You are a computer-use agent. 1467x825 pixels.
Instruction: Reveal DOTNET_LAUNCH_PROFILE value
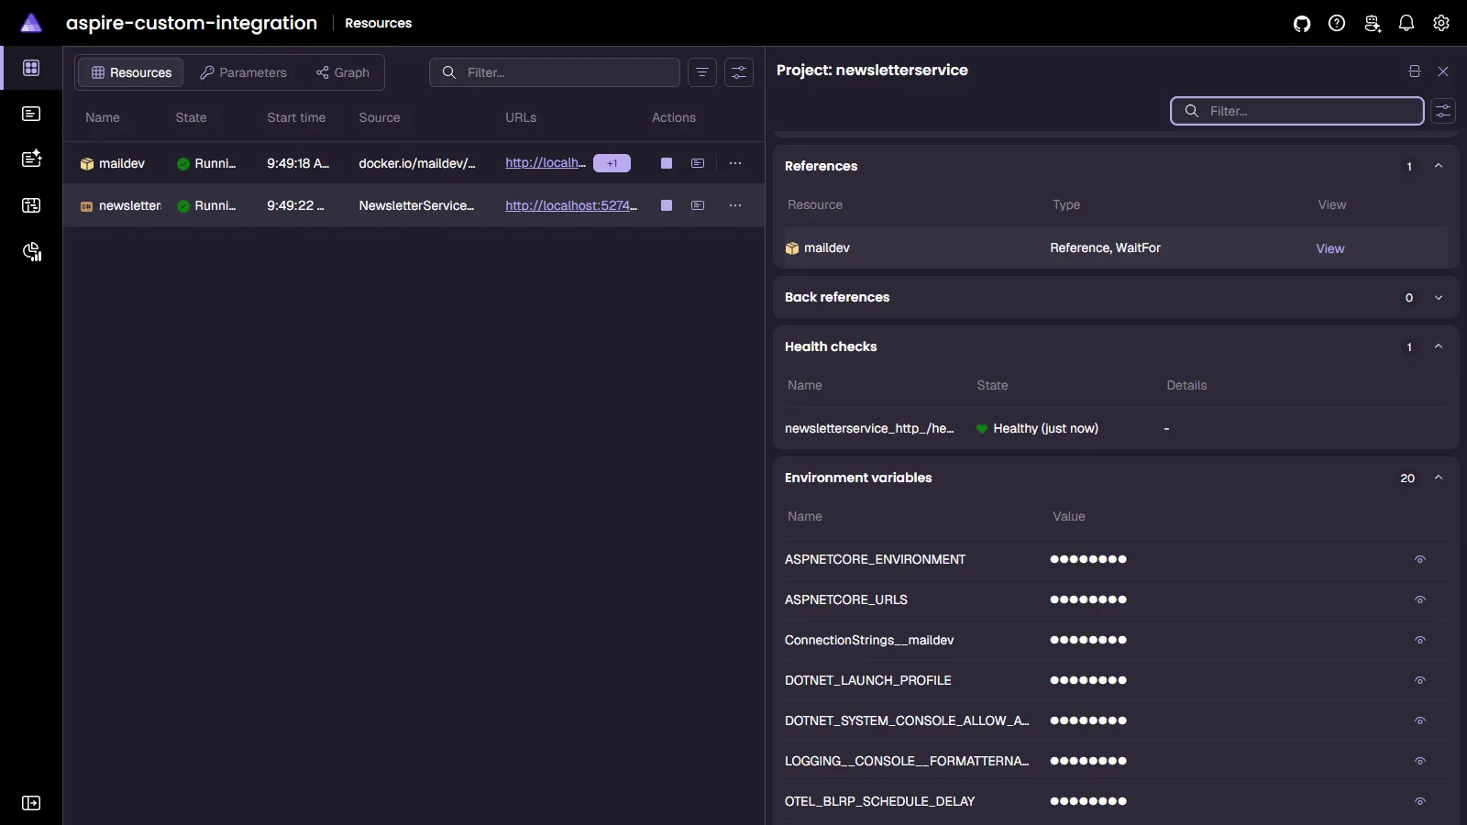tap(1420, 680)
